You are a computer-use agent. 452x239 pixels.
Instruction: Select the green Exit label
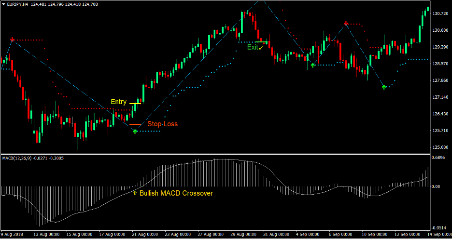(253, 47)
